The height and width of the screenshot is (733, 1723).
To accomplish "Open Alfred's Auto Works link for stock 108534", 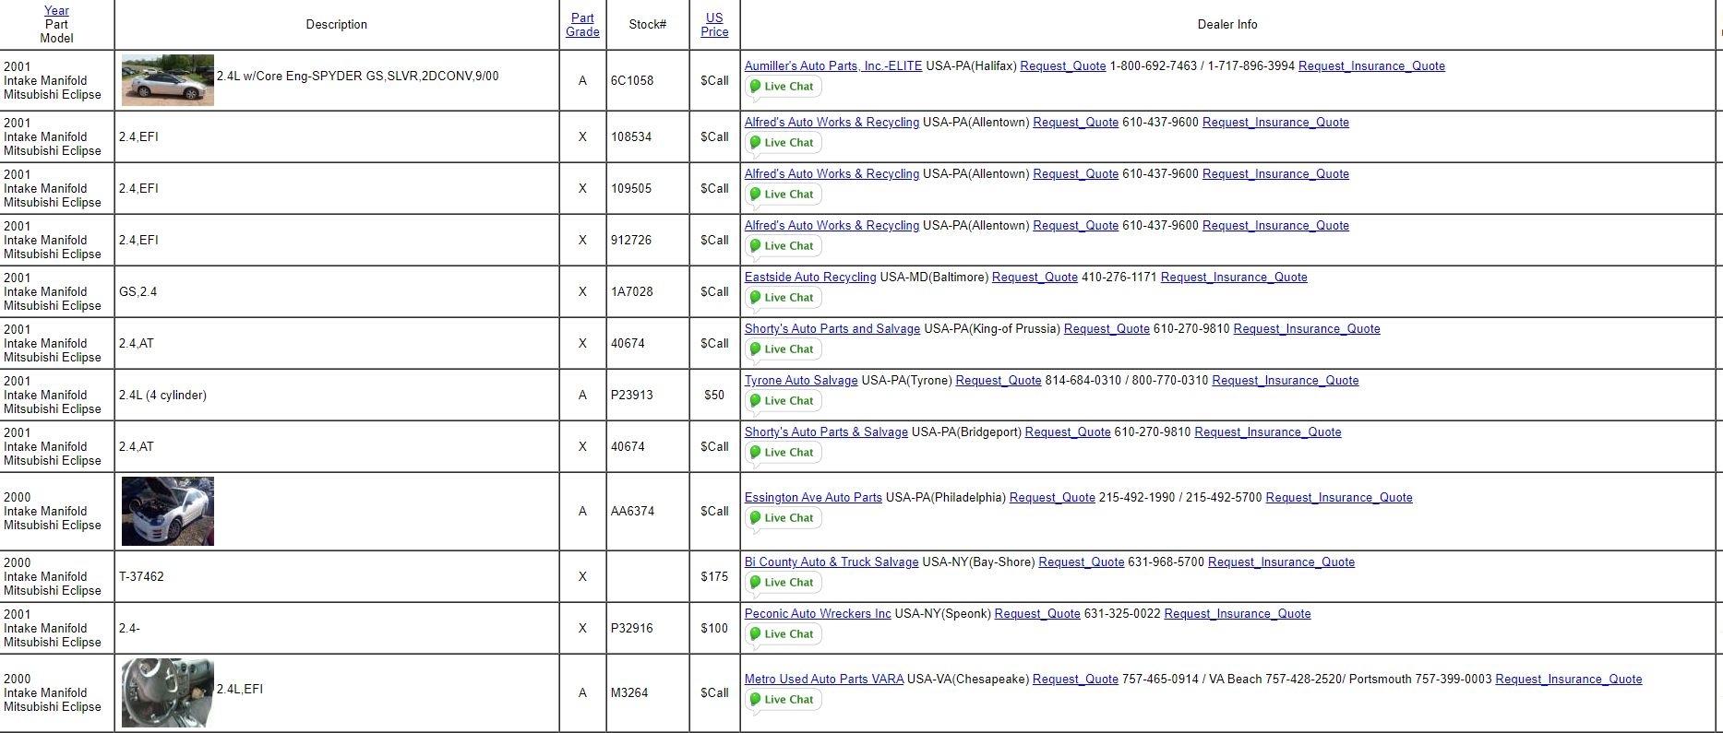I will (832, 123).
